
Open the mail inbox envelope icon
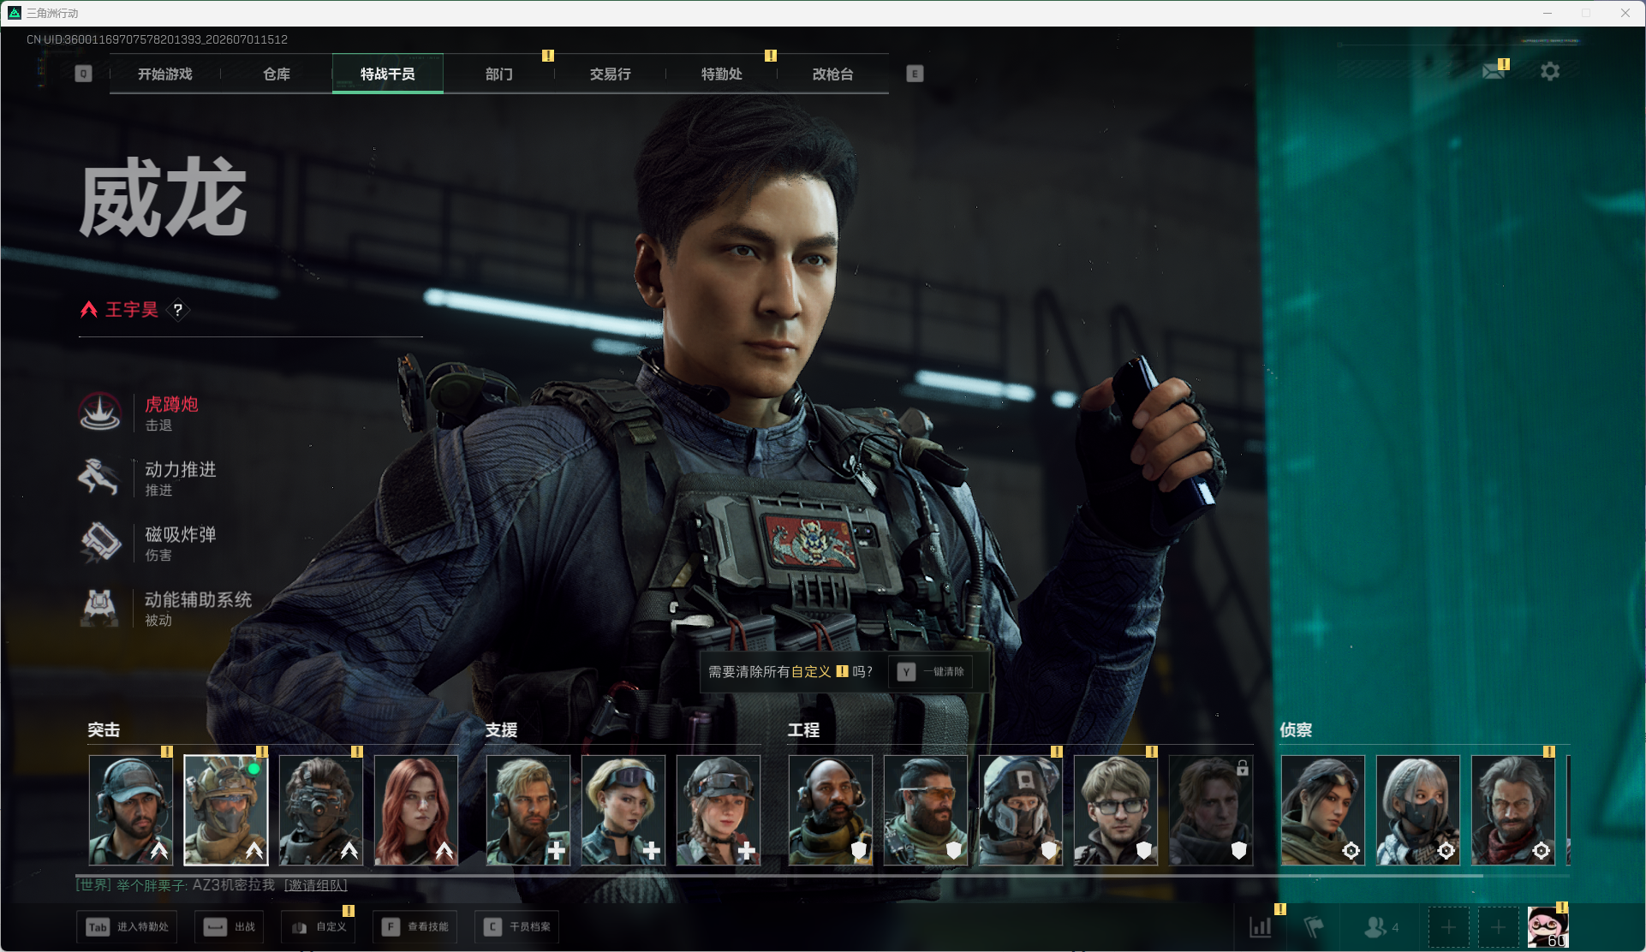pyautogui.click(x=1494, y=72)
